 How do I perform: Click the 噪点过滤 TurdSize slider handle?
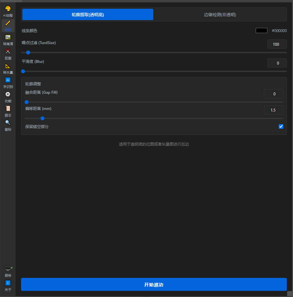(x=28, y=52)
